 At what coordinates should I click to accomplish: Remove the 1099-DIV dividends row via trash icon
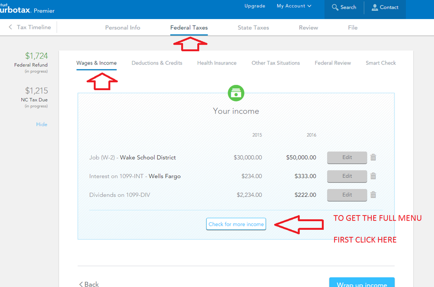[x=373, y=195]
